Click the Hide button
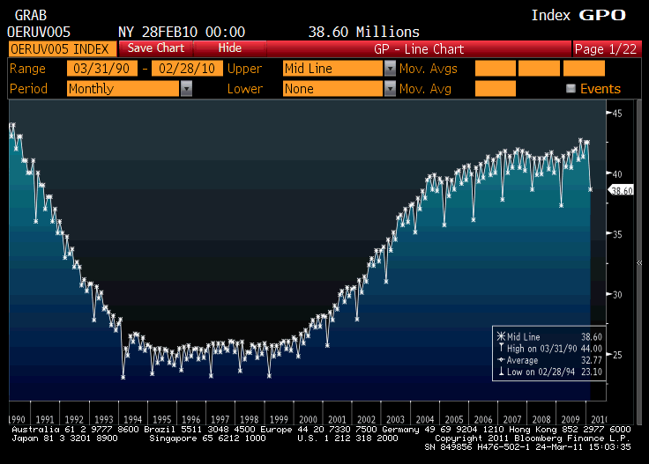This screenshot has width=649, height=464. pyautogui.click(x=229, y=48)
